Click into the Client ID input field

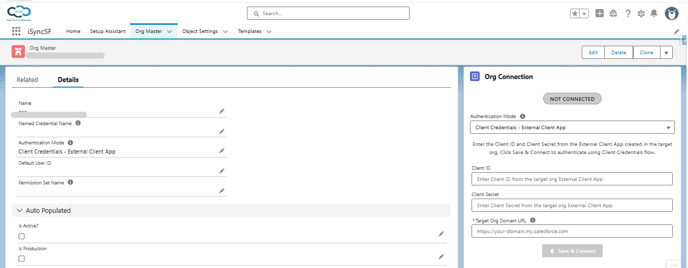[572, 179]
